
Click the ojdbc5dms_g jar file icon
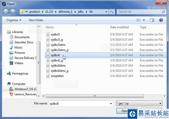click(x=48, y=50)
